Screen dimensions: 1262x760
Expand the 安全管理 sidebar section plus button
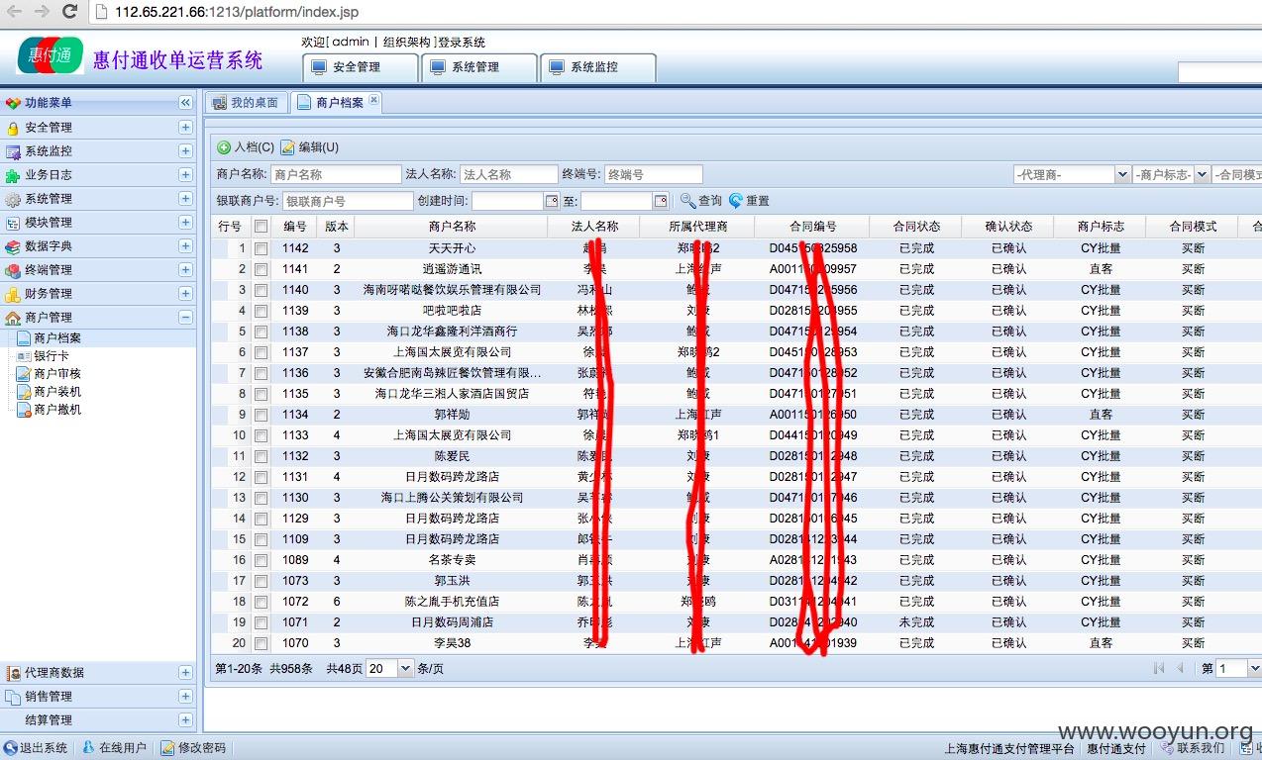click(185, 128)
